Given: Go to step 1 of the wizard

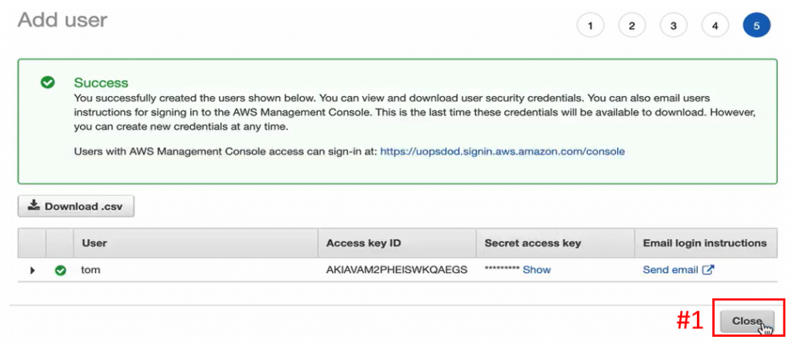Looking at the screenshot, I should click(590, 26).
